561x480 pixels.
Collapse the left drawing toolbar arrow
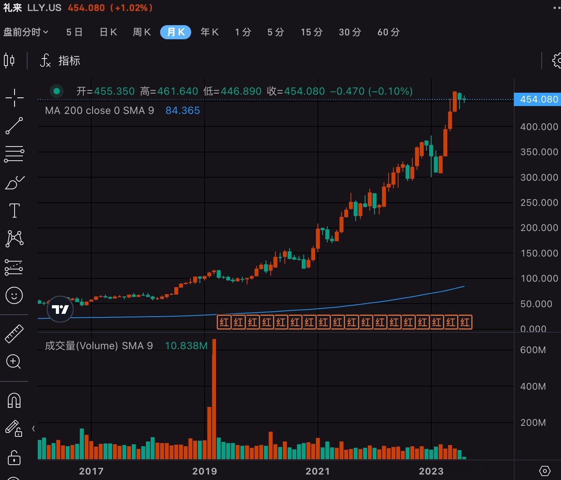tap(33, 429)
